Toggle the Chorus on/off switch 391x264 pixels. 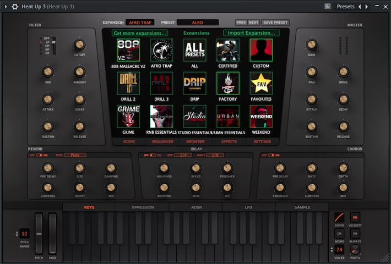tap(271, 155)
